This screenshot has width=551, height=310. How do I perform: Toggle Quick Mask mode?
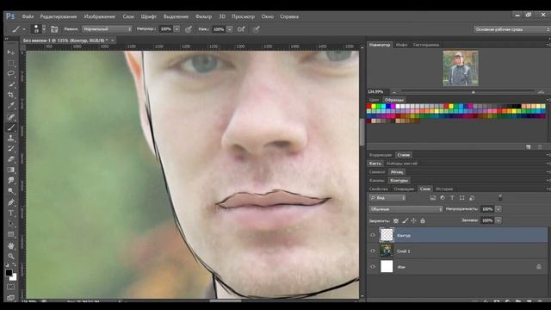coord(11,287)
